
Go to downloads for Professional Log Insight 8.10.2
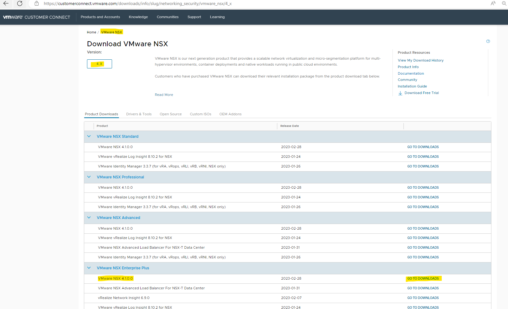(423, 197)
